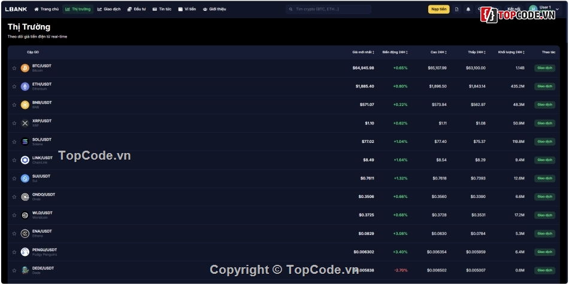This screenshot has height=284, width=569.
Task: Favorite LINK/USDT with its star
Action: pyautogui.click(x=14, y=160)
